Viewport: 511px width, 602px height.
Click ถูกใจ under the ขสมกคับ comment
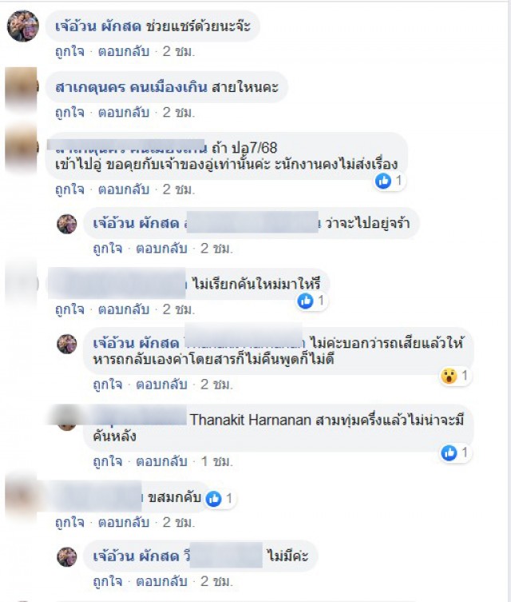click(69, 523)
